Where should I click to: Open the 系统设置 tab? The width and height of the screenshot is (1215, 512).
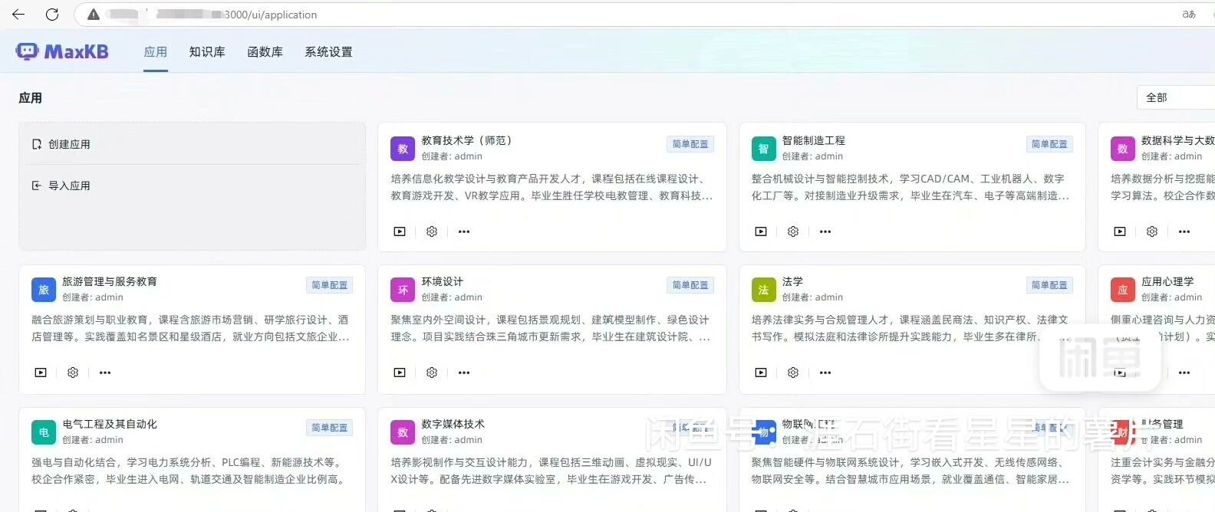[328, 52]
